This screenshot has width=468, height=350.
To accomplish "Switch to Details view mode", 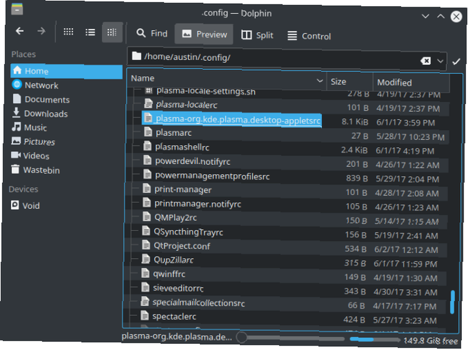I will point(112,32).
